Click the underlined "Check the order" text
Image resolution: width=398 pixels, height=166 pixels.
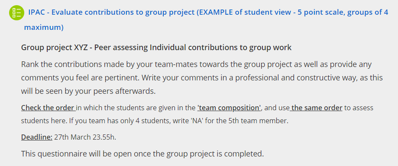point(48,108)
